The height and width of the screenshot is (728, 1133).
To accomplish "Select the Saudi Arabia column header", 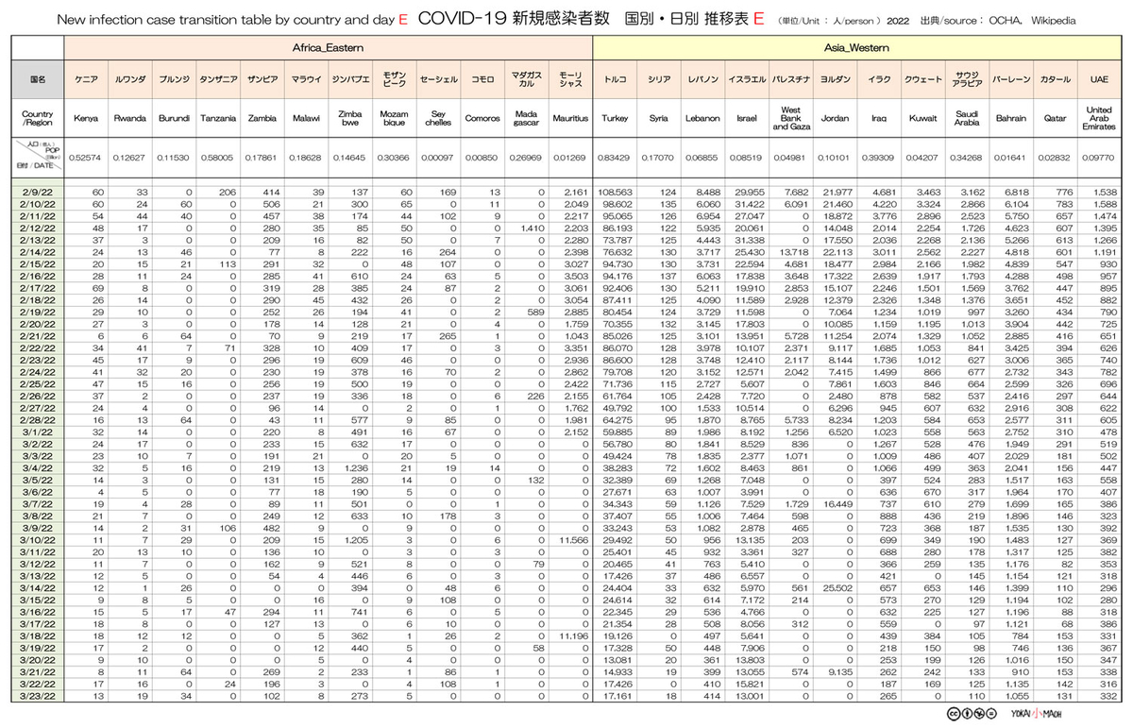I will click(967, 120).
